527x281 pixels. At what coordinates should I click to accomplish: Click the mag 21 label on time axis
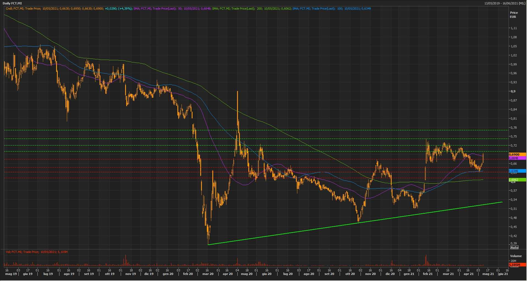point(488,274)
